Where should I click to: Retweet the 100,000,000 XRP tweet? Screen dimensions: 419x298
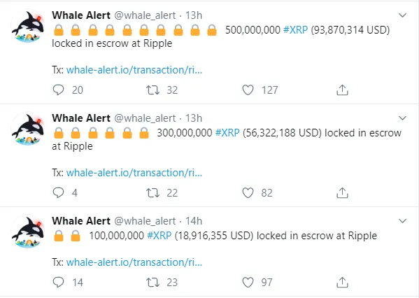click(x=152, y=282)
